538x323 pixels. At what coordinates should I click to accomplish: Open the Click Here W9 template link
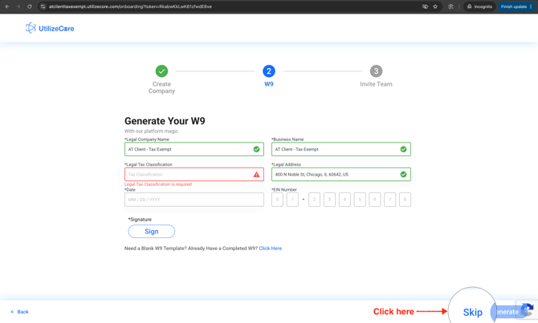point(271,248)
